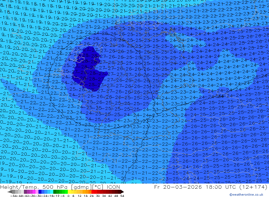Click the 36 legend scale value
This screenshot has height=197, width=269.
[104, 196]
